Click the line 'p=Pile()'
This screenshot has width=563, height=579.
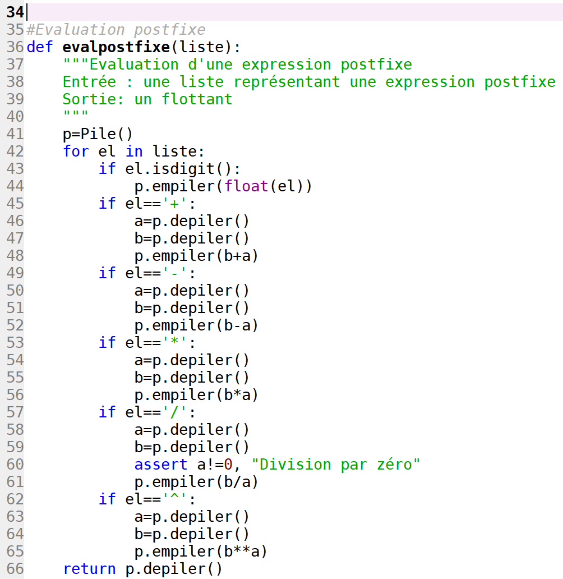click(98, 134)
